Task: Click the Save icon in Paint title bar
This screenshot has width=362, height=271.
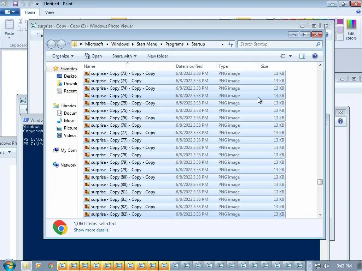Action: [x=15, y=4]
